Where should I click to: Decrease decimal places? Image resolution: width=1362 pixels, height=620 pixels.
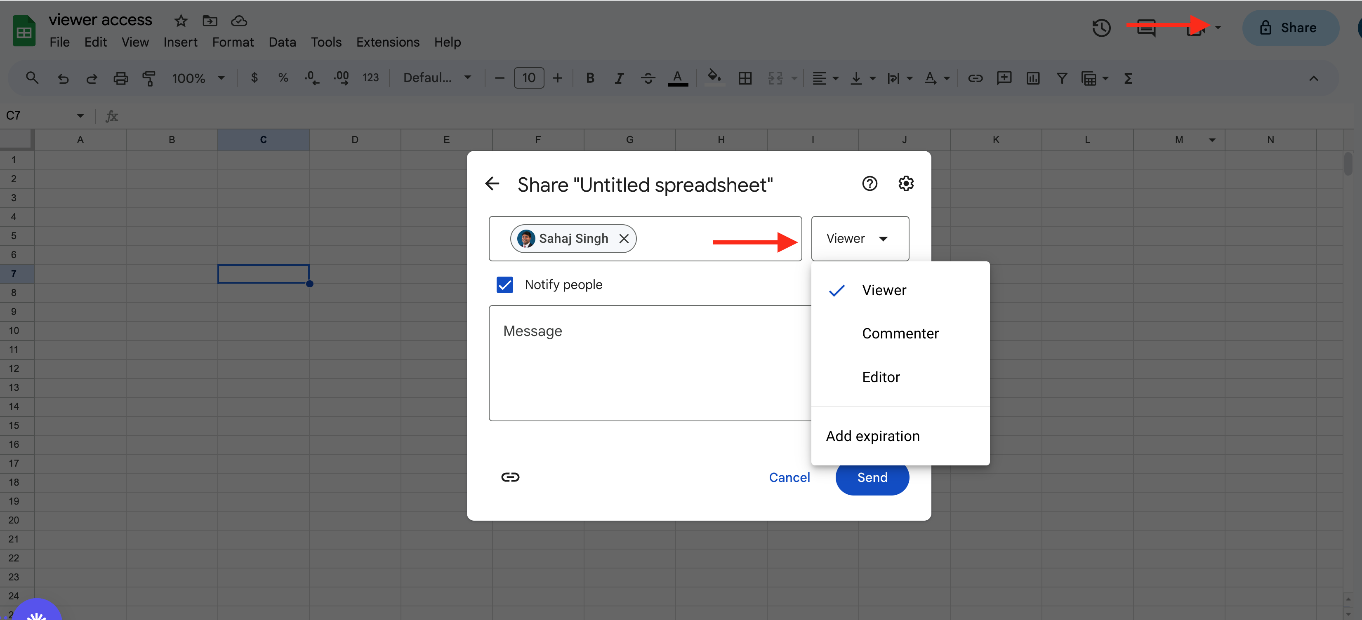coord(312,77)
